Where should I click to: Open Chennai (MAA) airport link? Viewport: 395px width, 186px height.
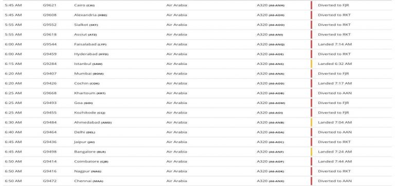[x=88, y=181]
